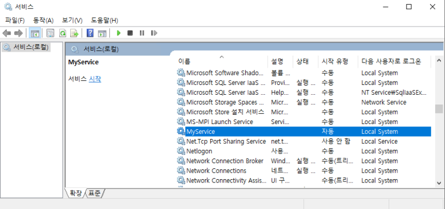Click the Forward arrow toolbar icon

18,33
